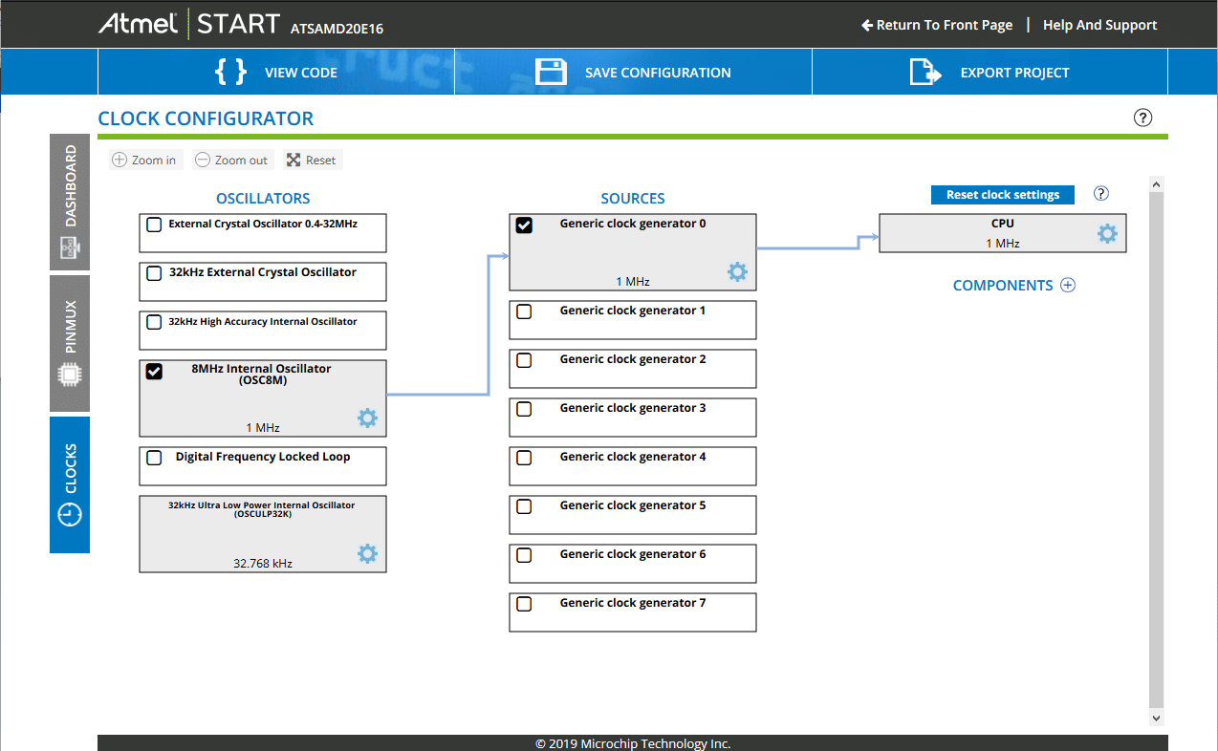
Task: Switch to the PINMUX side tab
Action: click(x=70, y=344)
